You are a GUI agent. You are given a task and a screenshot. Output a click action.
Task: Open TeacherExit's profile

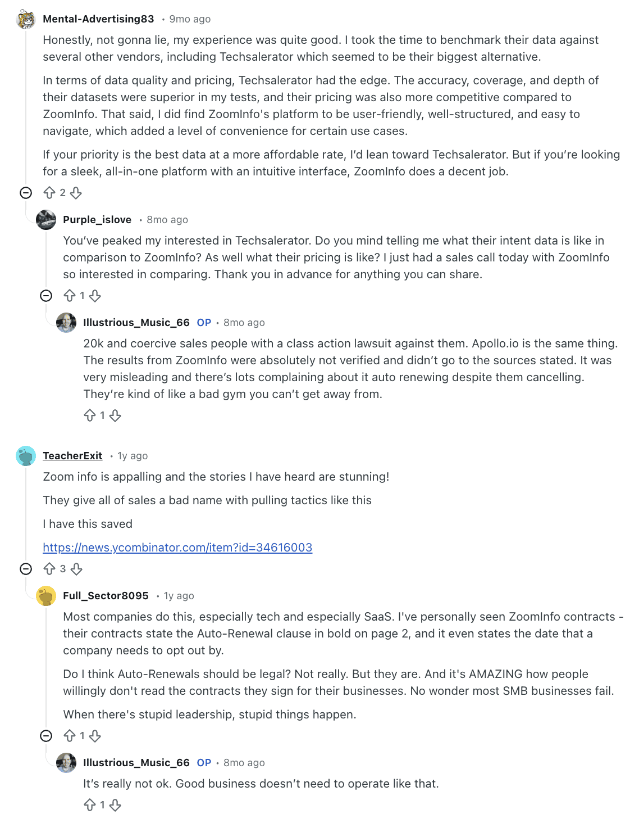pos(72,456)
